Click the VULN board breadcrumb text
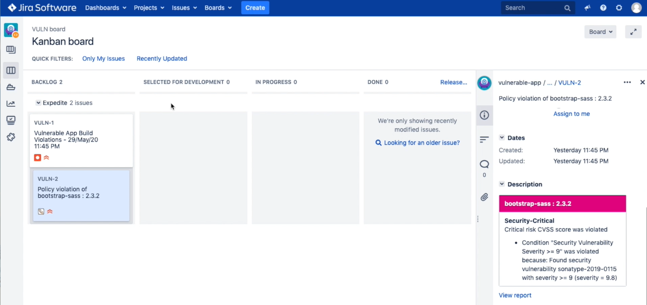This screenshot has height=305, width=647. 49,29
